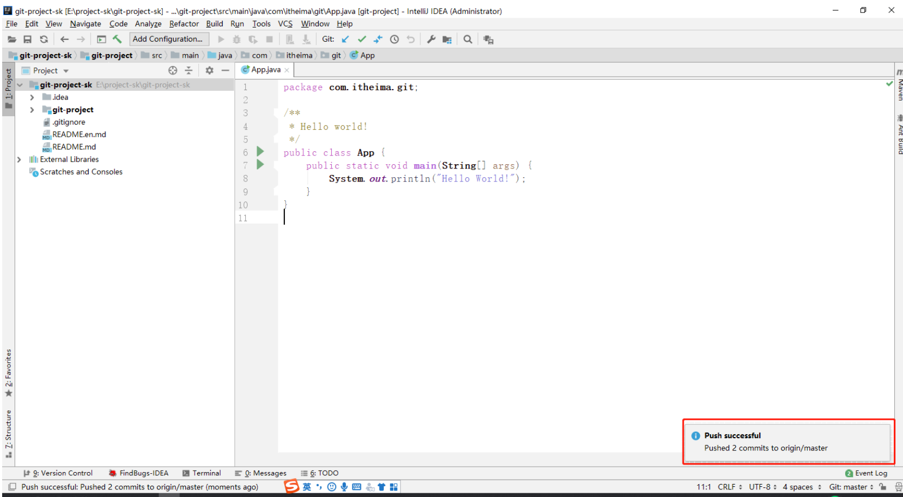Expand the git-project folder in tree
Viewport: 903px width, 497px height.
coord(32,110)
